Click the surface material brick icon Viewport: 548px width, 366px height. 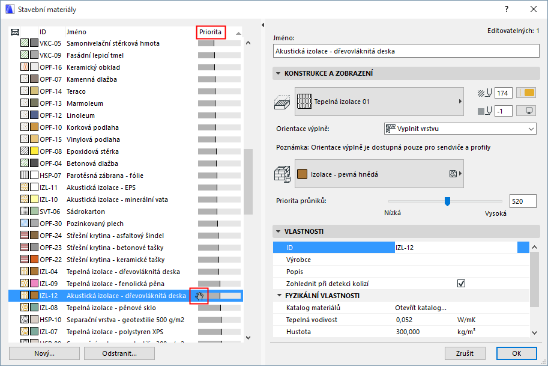click(x=282, y=174)
